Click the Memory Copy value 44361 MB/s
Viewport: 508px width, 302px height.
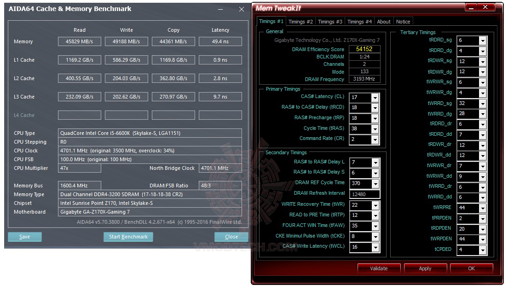tap(173, 41)
